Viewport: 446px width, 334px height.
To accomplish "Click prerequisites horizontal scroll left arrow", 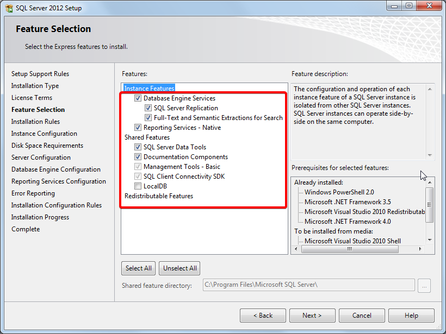I will coord(296,249).
